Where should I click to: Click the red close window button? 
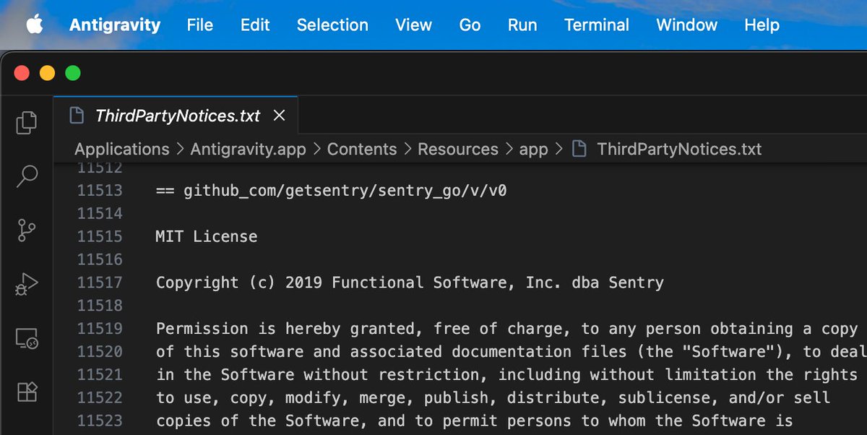pyautogui.click(x=22, y=73)
